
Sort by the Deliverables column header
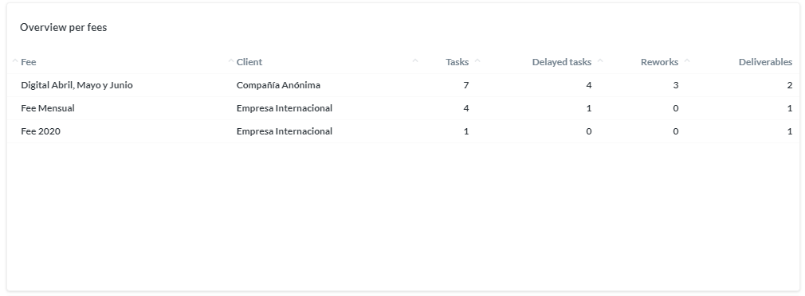(765, 62)
